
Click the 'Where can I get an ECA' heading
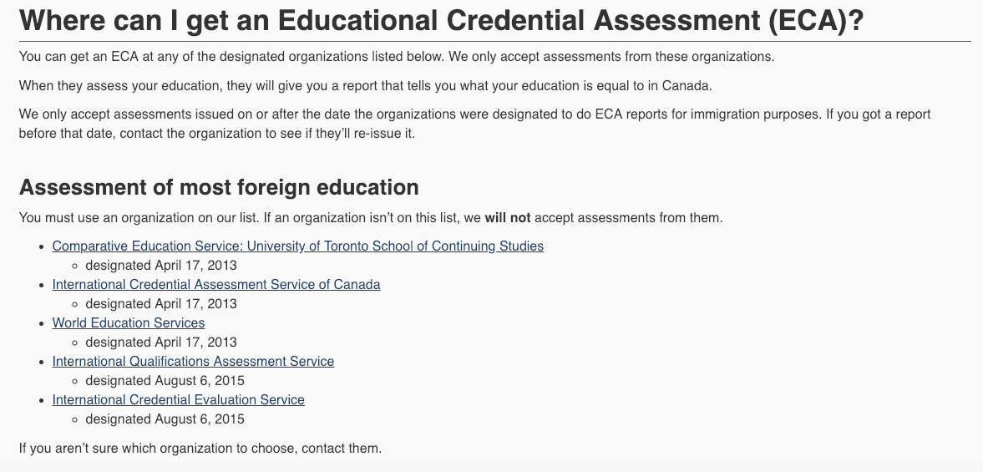pos(441,20)
